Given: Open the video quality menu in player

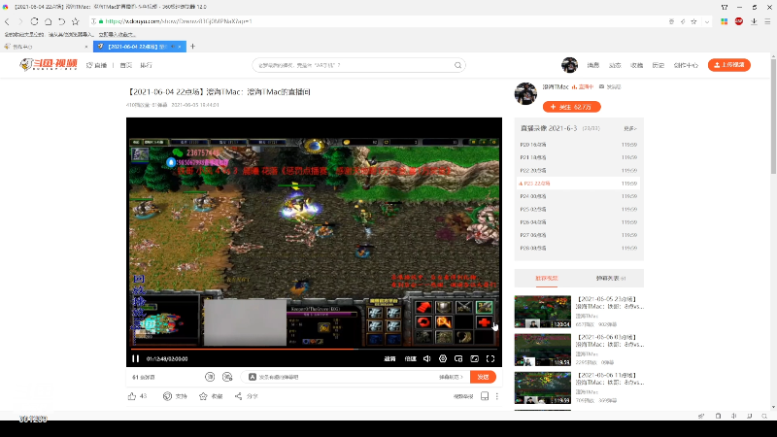Looking at the screenshot, I should click(390, 358).
